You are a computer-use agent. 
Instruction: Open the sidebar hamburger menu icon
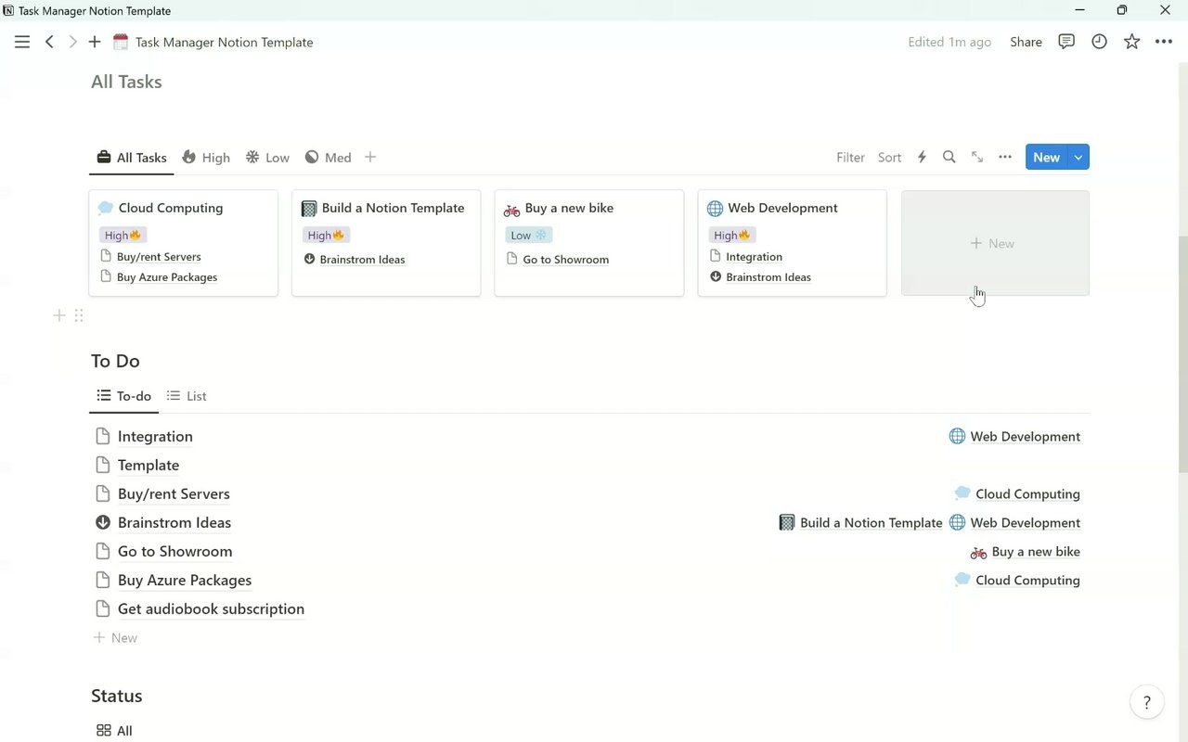click(x=22, y=42)
